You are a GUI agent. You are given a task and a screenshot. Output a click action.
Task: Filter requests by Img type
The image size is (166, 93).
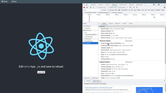[x=135, y=10]
